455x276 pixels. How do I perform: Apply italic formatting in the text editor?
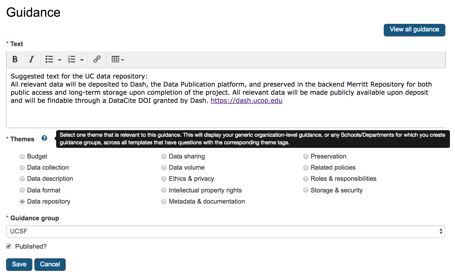click(x=31, y=60)
